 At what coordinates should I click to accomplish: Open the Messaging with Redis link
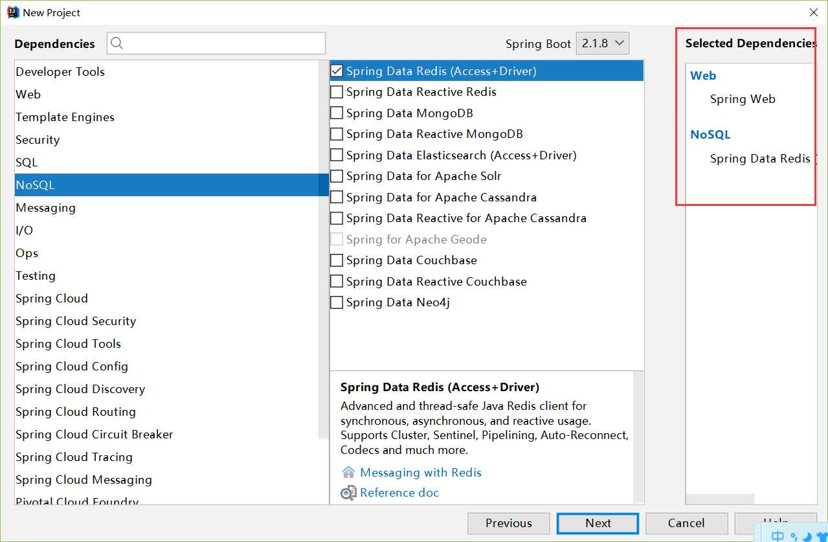pyautogui.click(x=421, y=472)
